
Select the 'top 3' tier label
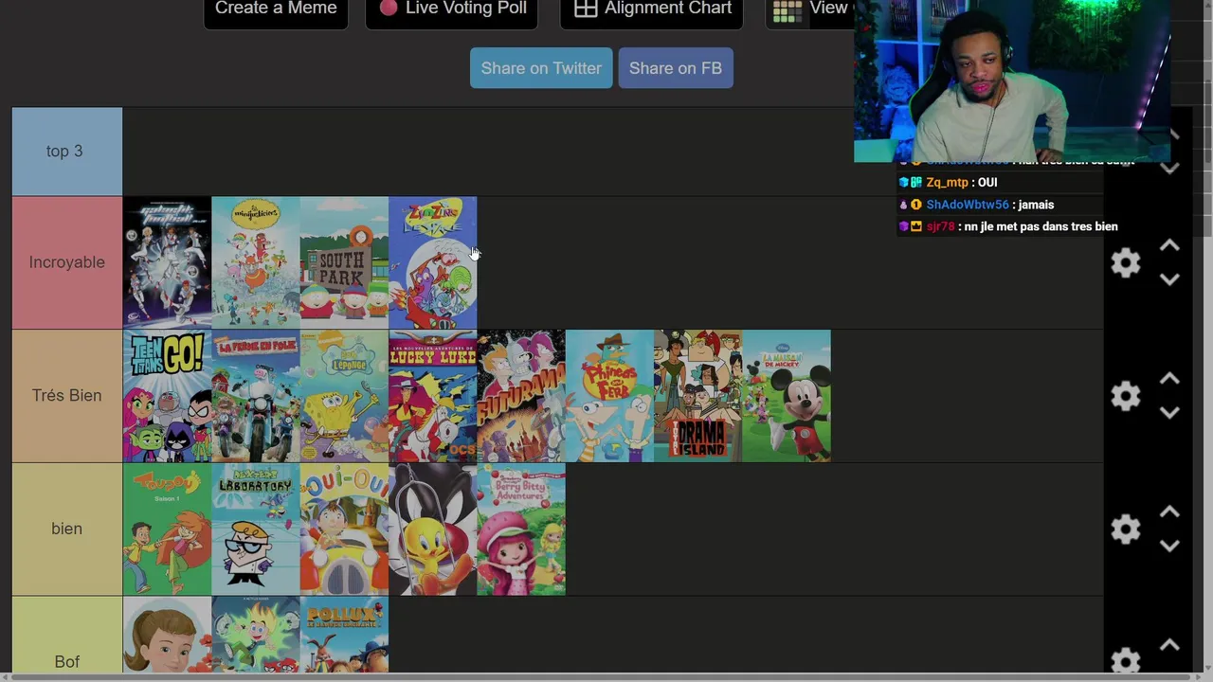click(66, 152)
